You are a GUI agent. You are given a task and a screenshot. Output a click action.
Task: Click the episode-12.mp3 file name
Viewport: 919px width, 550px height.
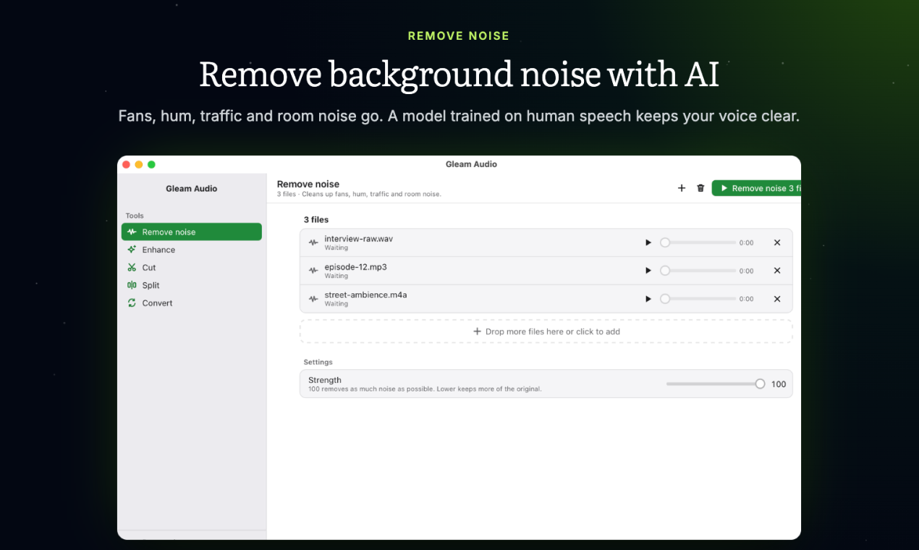[356, 267]
